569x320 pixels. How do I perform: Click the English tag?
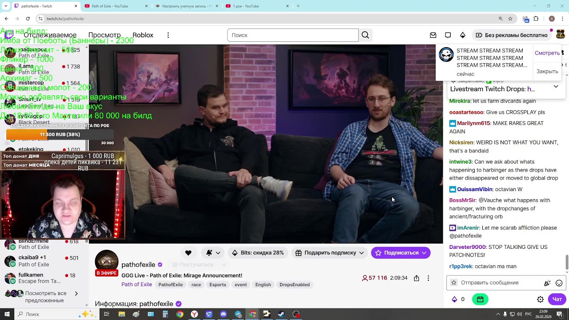coord(263,285)
